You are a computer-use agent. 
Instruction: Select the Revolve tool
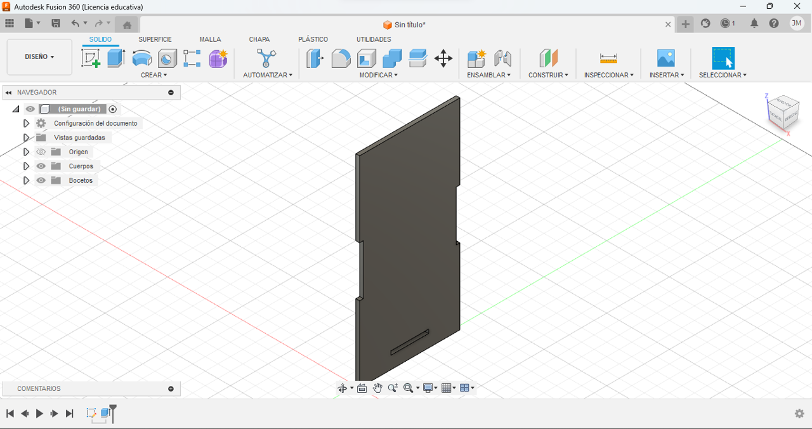pyautogui.click(x=142, y=58)
